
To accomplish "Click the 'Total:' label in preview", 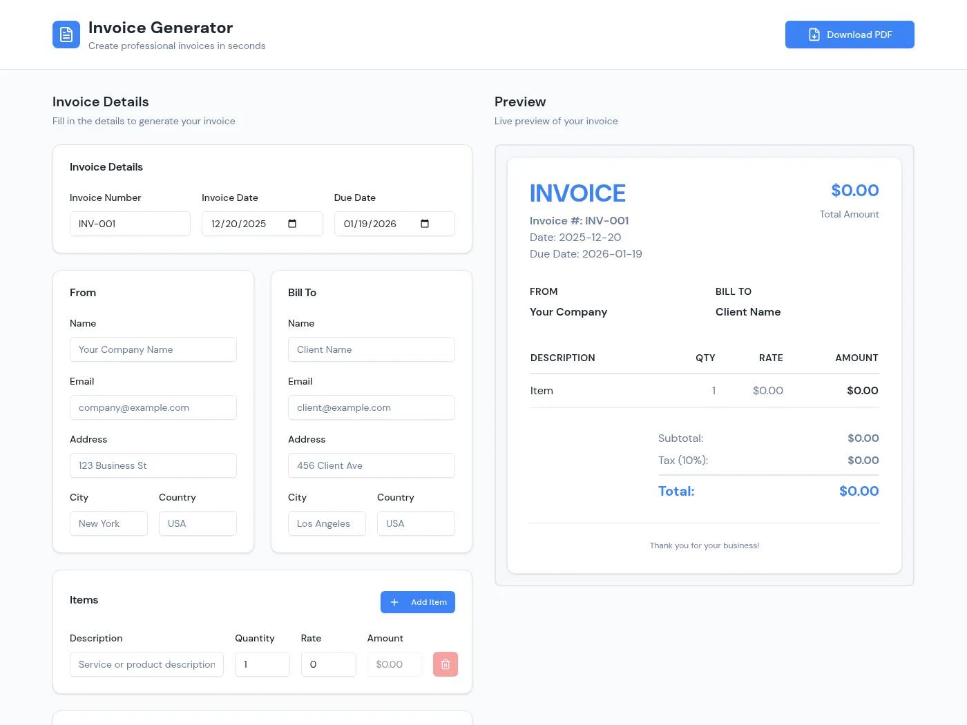I will click(676, 492).
